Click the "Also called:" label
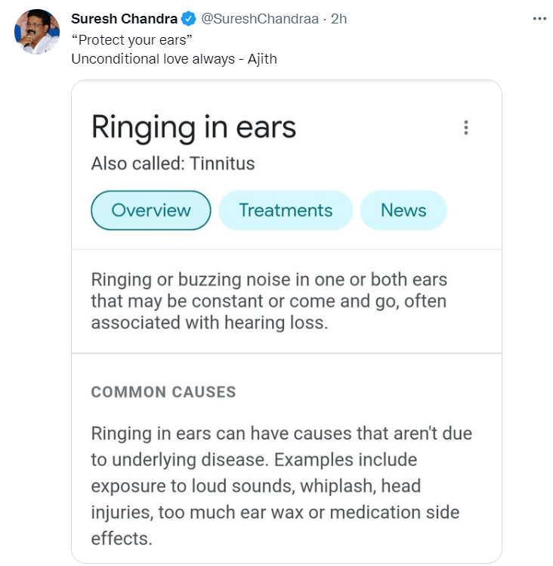553x566 pixels. pos(137,163)
